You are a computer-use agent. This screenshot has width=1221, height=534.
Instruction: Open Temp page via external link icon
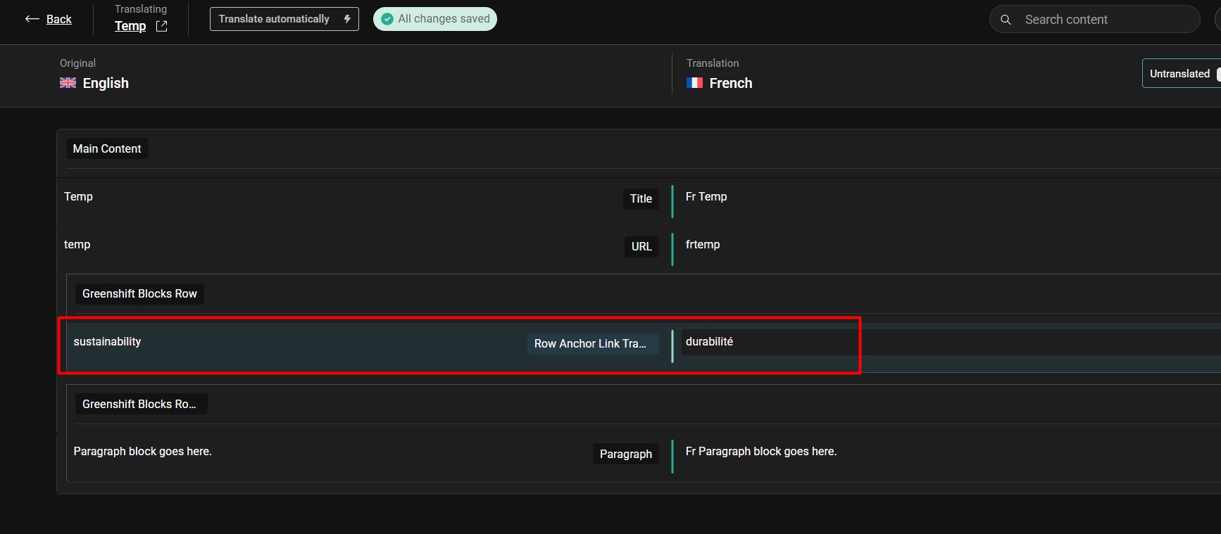click(161, 26)
